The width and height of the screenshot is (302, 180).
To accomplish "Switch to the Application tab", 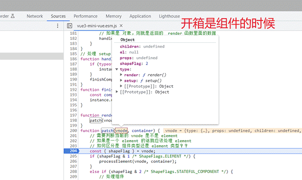I will coord(140,16).
